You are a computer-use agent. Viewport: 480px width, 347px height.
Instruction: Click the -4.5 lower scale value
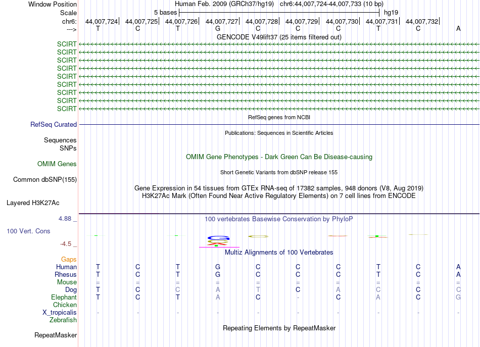66,244
